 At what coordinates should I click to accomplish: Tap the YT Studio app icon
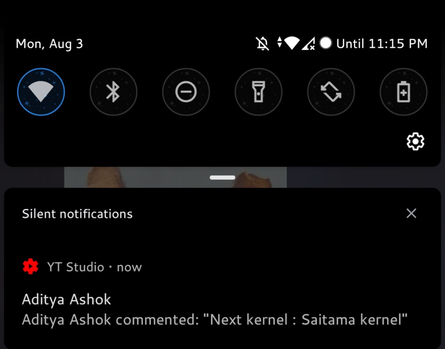click(x=31, y=267)
